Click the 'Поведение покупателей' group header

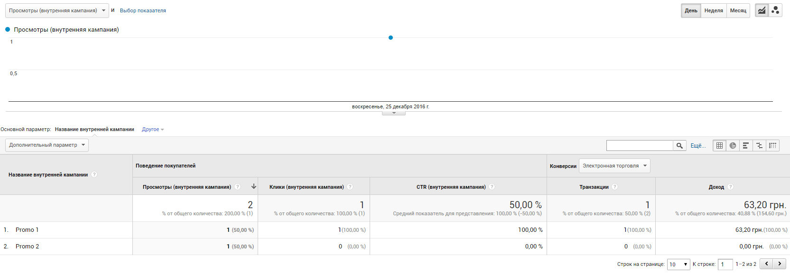click(166, 166)
